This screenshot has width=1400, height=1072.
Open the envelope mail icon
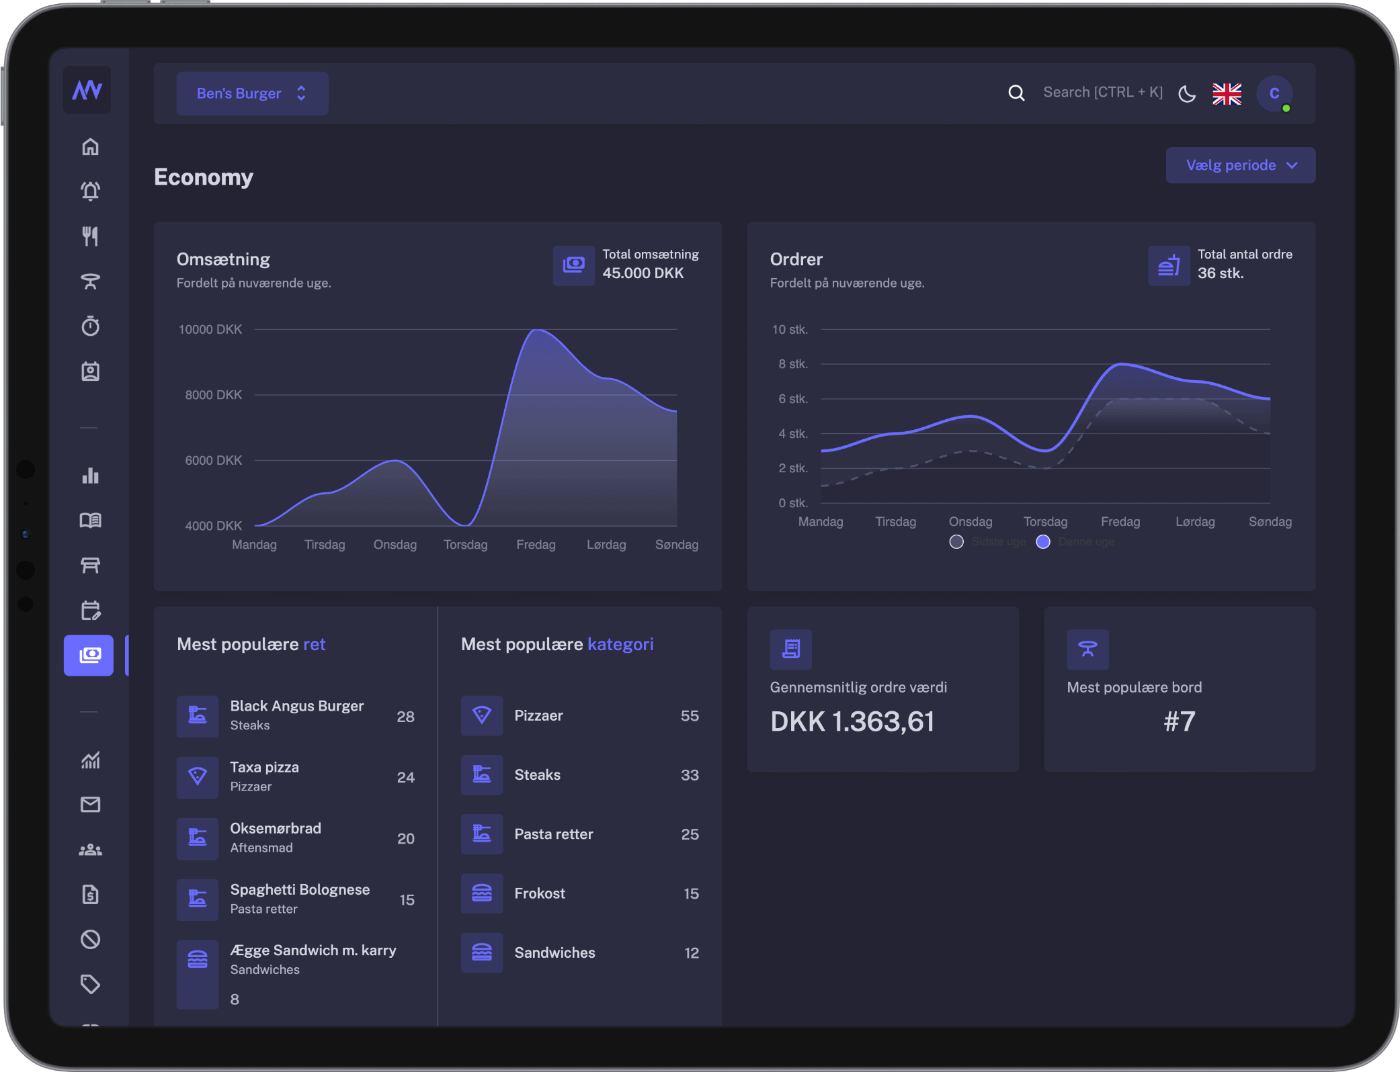coord(90,805)
